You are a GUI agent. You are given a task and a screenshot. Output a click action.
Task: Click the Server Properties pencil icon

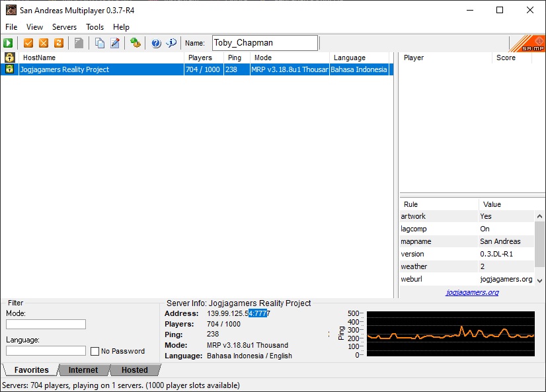[115, 43]
